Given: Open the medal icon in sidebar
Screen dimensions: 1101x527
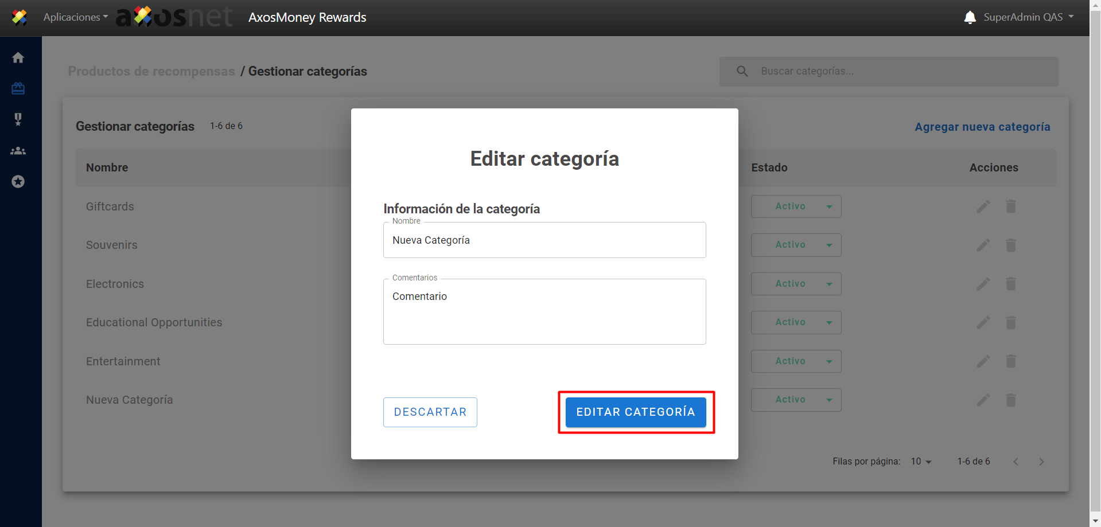Looking at the screenshot, I should point(18,119).
